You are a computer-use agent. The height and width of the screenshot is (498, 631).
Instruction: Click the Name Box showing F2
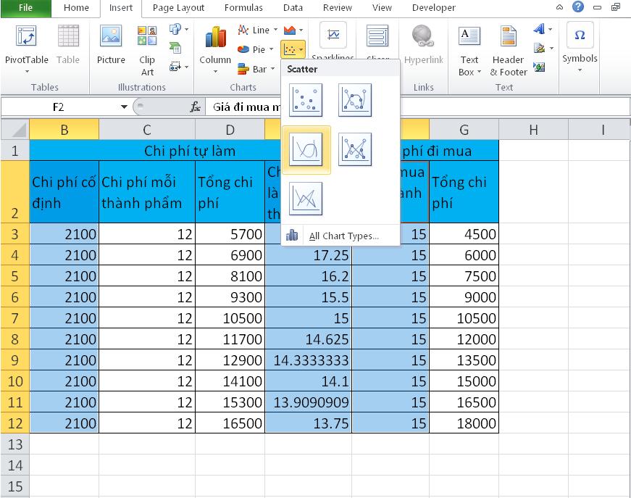59,107
